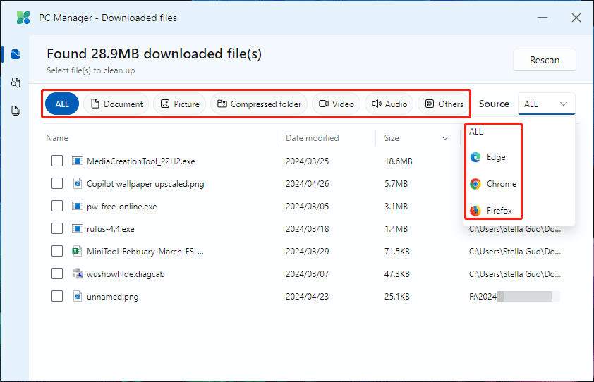
Task: Close the PC Manager window
Action: [576, 18]
